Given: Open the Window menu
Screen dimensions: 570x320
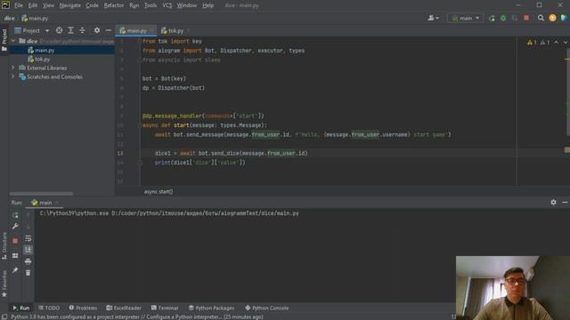Looking at the screenshot, I should pyautogui.click(x=186, y=5).
